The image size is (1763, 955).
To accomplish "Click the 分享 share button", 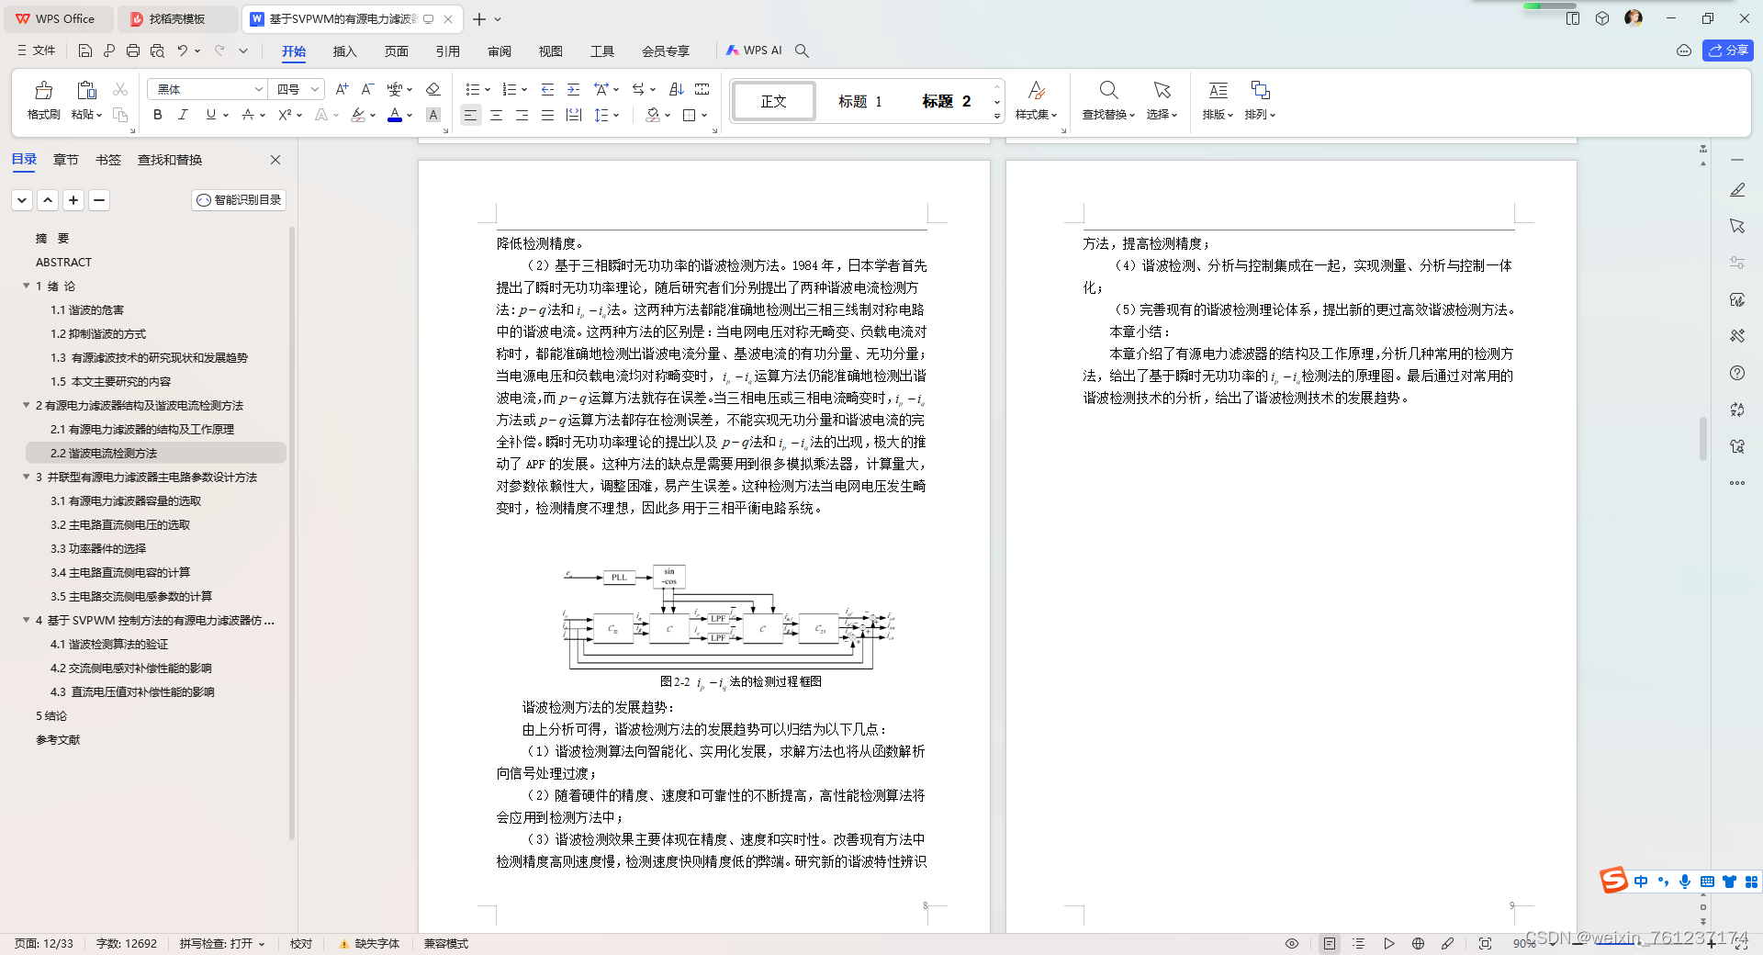I will click(x=1728, y=51).
